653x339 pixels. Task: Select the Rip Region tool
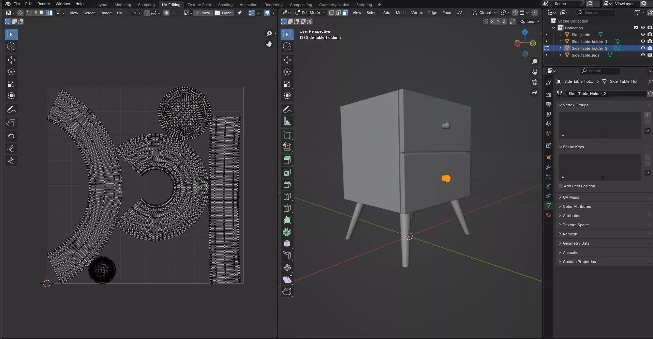point(287,291)
